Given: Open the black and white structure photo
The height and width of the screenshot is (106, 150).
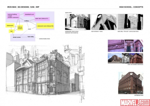Looking at the screenshot, I should pyautogui.click(x=125, y=58).
